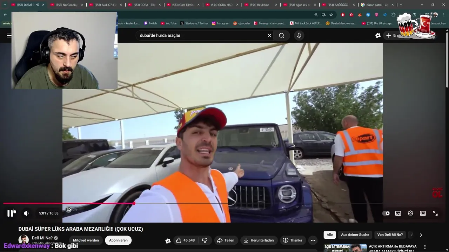Image resolution: width=449 pixels, height=252 pixels.
Task: Expand filter chips with right chevron
Action: [x=421, y=235]
